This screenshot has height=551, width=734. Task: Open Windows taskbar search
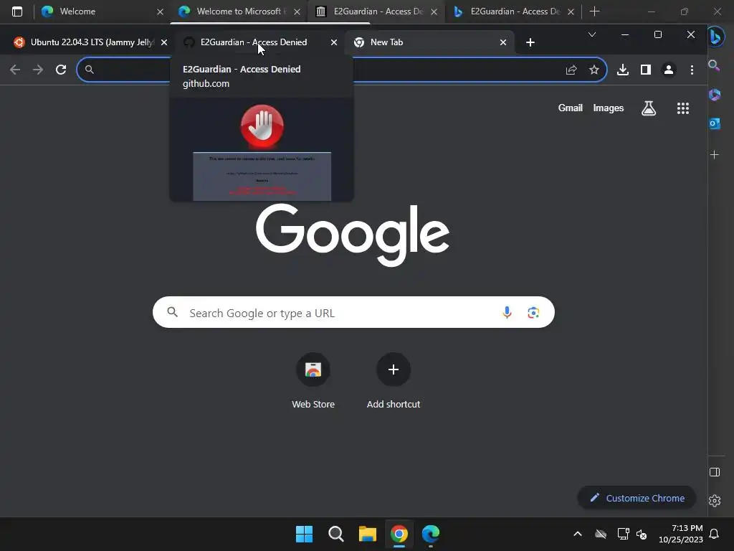[335, 534]
